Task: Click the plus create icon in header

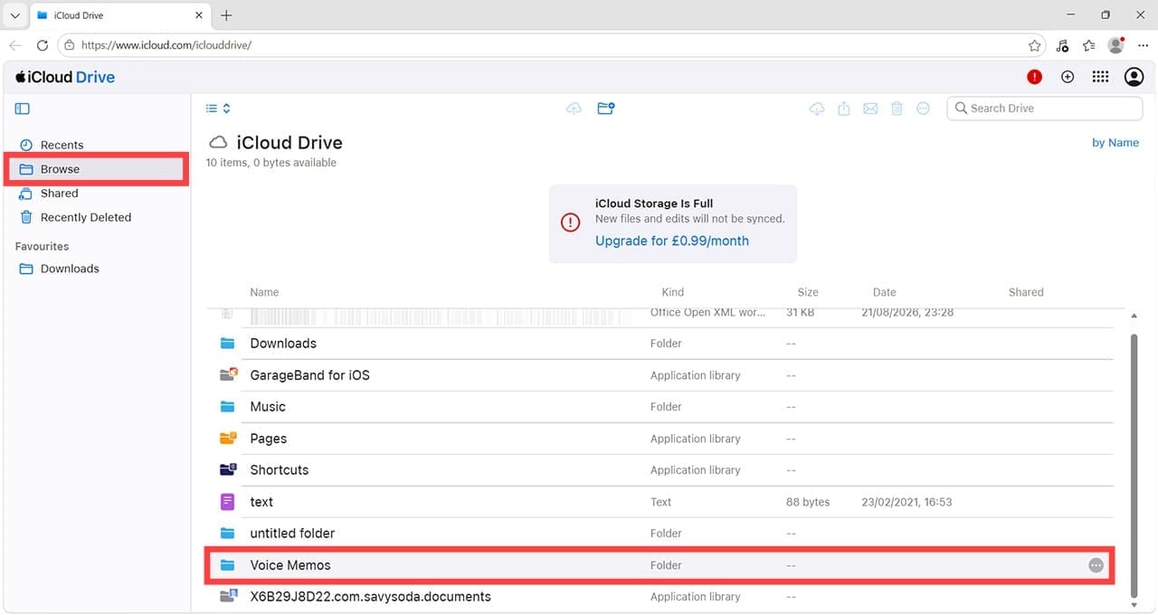Action: [x=1068, y=78]
